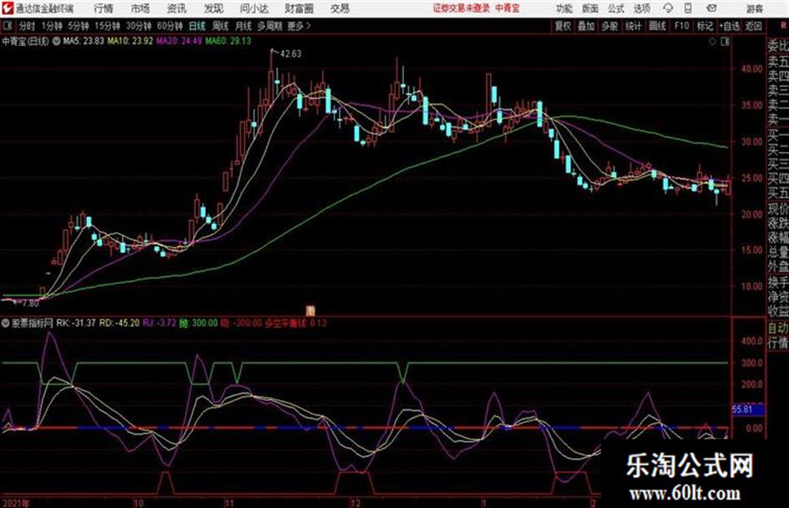The height and width of the screenshot is (508, 789).
Task: Switch to the 5分钟 period tab
Action: click(x=78, y=26)
